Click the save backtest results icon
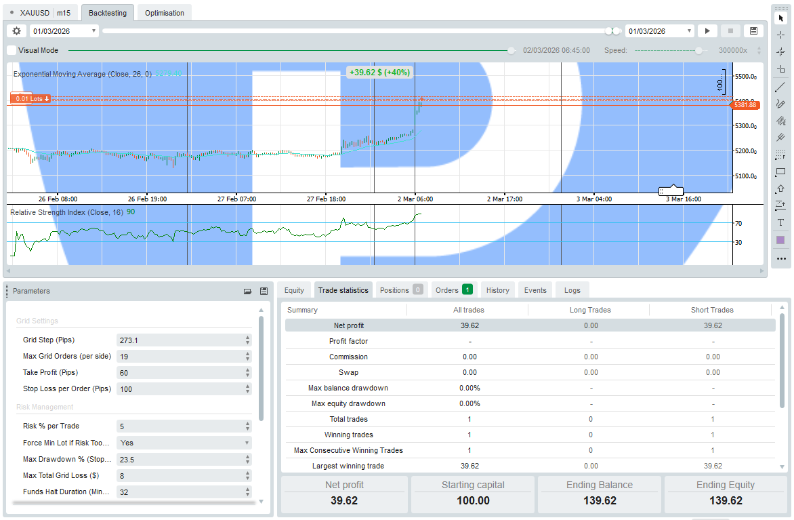 point(753,31)
